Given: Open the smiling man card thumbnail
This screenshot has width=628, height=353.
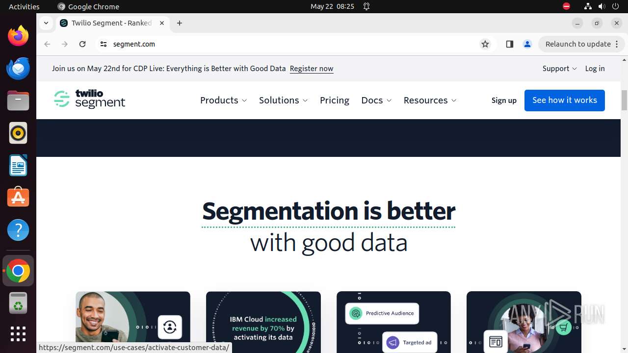Looking at the screenshot, I should point(133,322).
